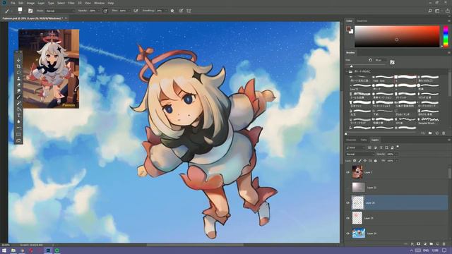Open the Smoothing slider arrow
Image resolution: width=452 pixels, height=254 pixels.
[x=166, y=11]
